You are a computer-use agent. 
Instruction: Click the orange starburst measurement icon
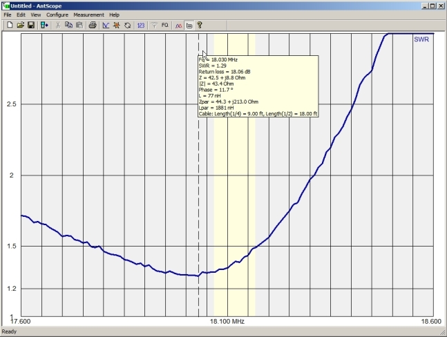[116, 26]
